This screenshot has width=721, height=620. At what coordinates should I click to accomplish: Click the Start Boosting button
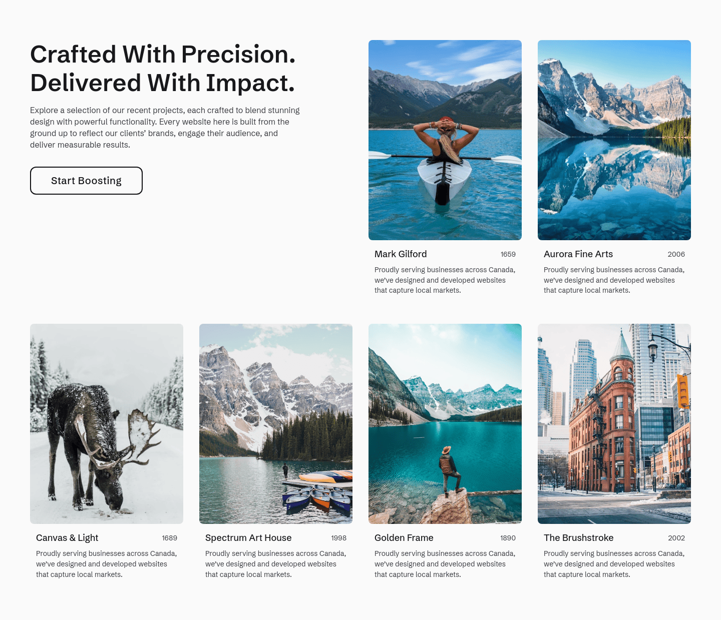click(86, 181)
